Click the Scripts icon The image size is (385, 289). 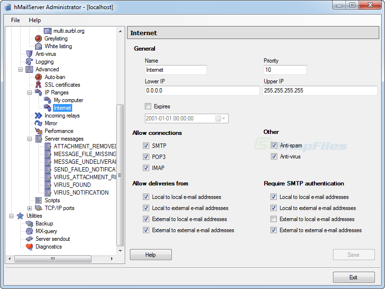38,200
